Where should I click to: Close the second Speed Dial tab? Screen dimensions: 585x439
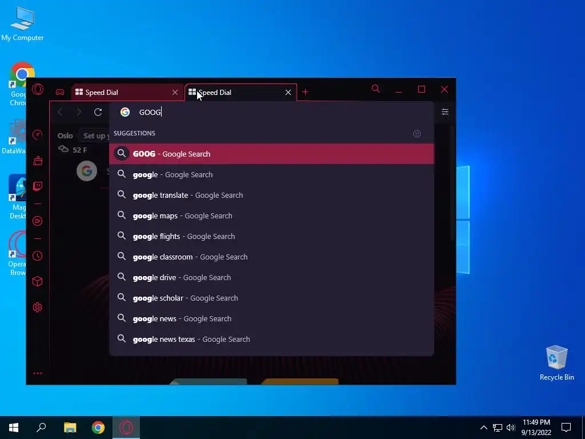point(288,92)
